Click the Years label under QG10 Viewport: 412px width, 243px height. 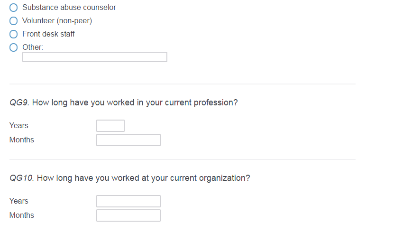(x=19, y=201)
